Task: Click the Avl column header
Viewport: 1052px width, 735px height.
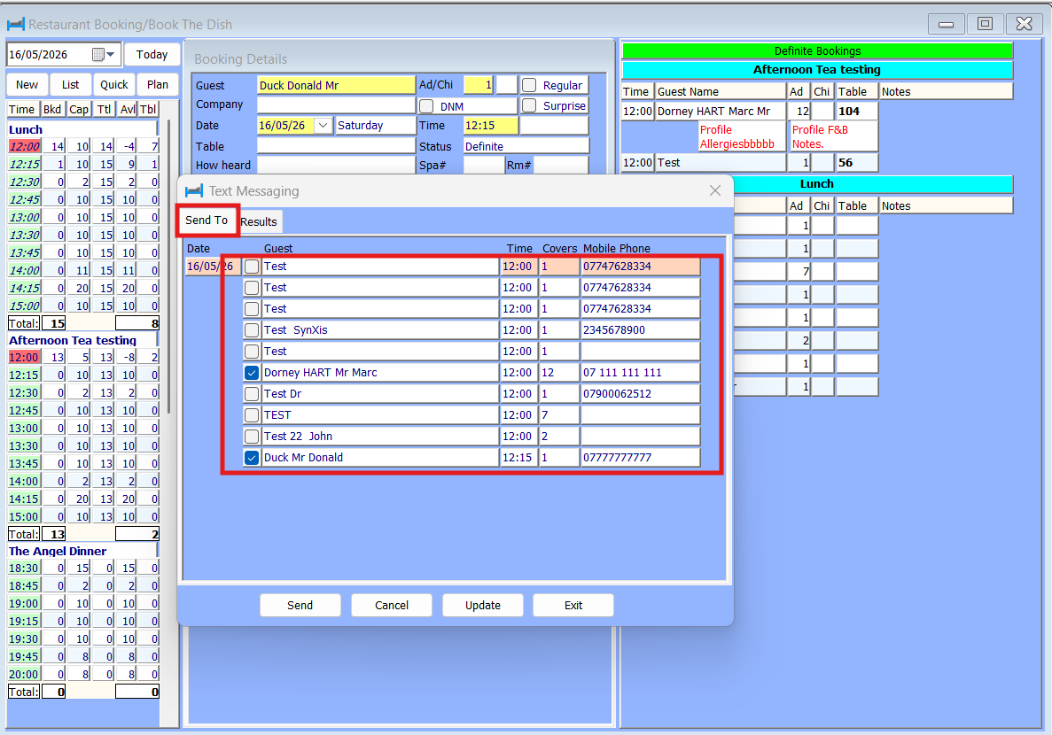Action: tap(128, 109)
